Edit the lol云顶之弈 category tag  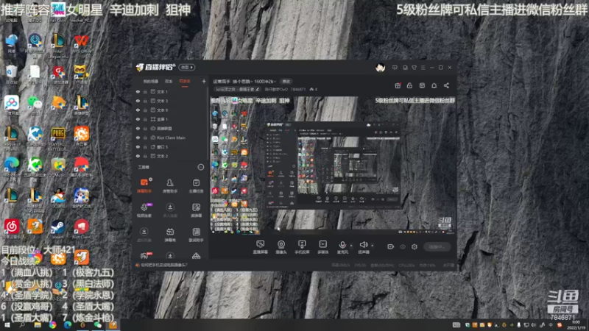coord(237,89)
